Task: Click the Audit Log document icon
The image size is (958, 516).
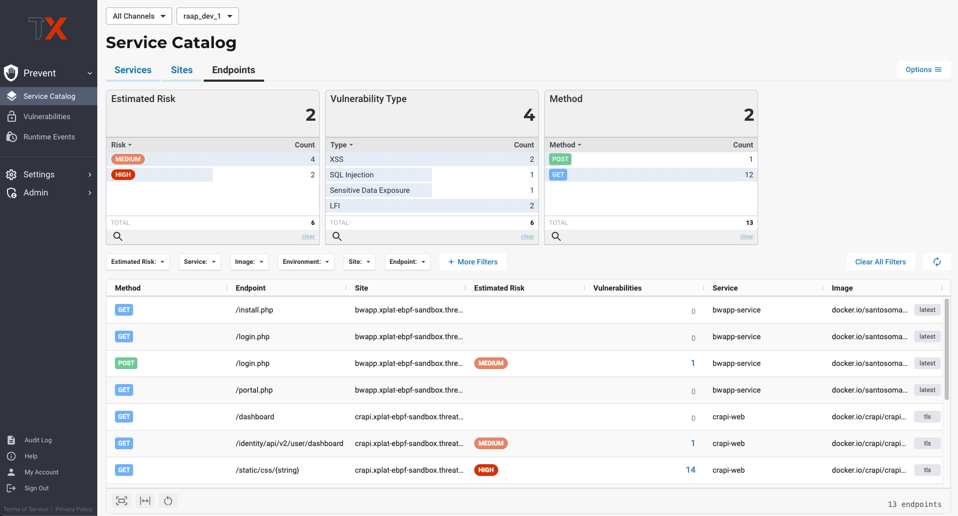Action: tap(11, 440)
